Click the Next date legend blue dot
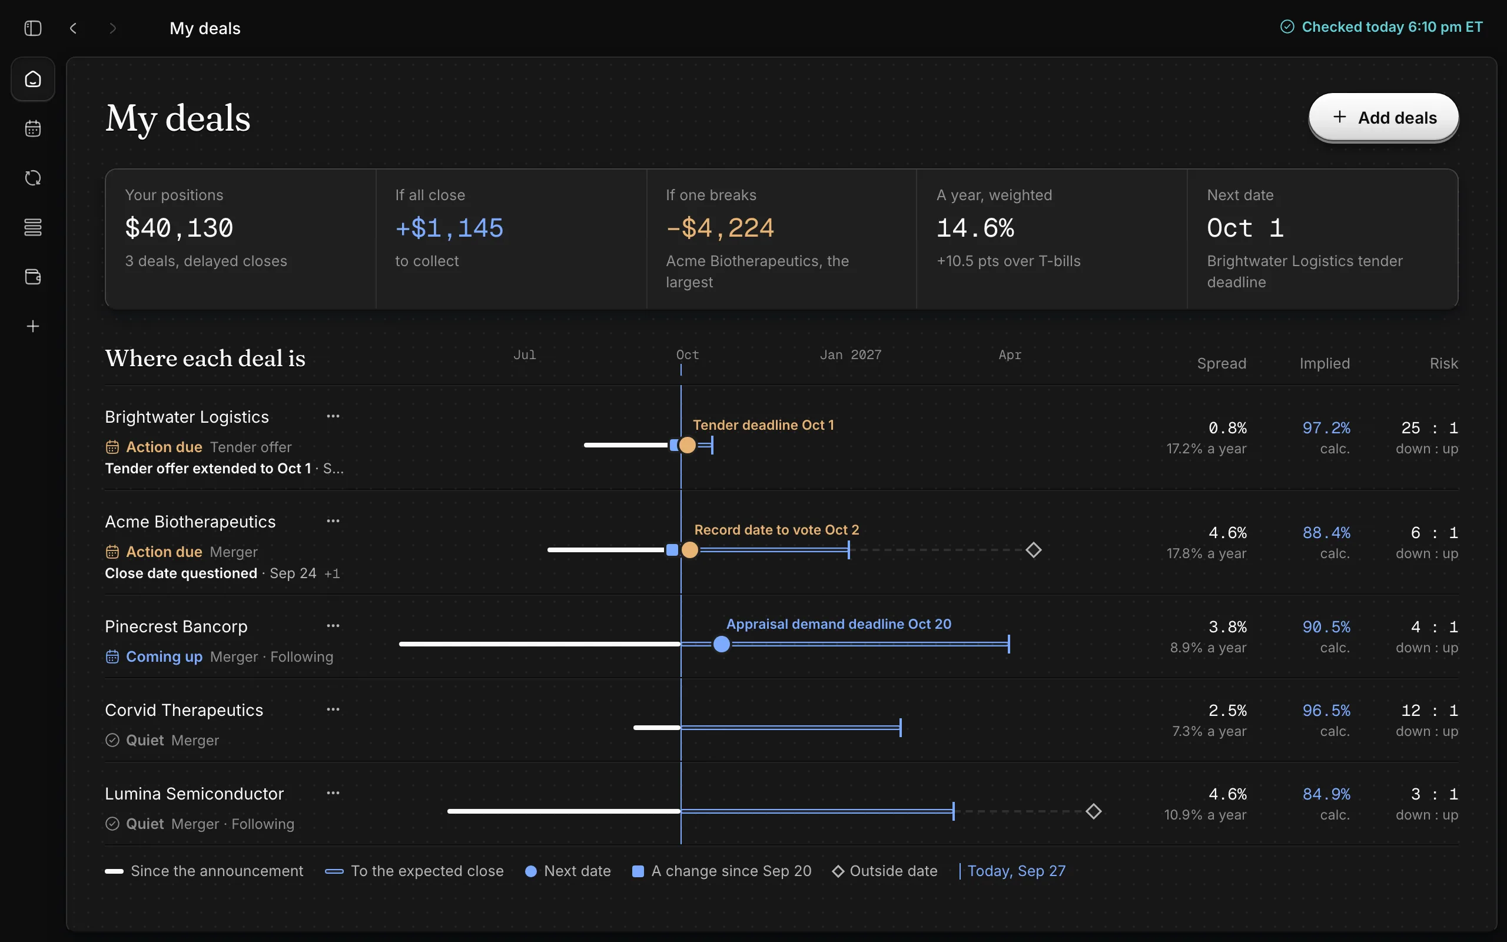 coord(530,871)
